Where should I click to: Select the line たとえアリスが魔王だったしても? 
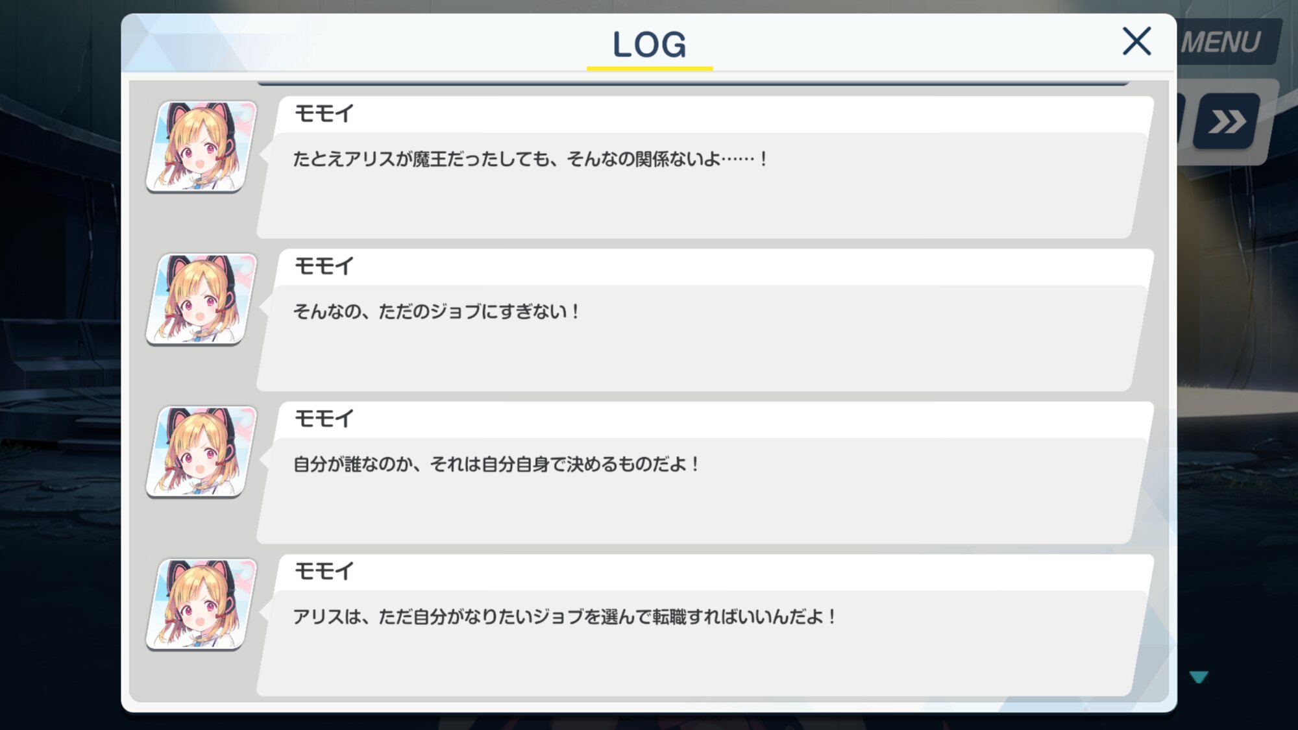530,159
